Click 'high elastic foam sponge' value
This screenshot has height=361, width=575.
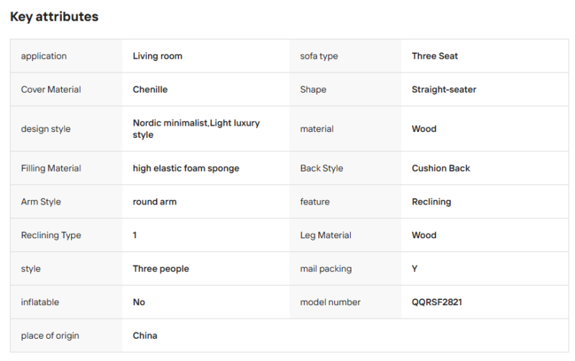pos(186,168)
